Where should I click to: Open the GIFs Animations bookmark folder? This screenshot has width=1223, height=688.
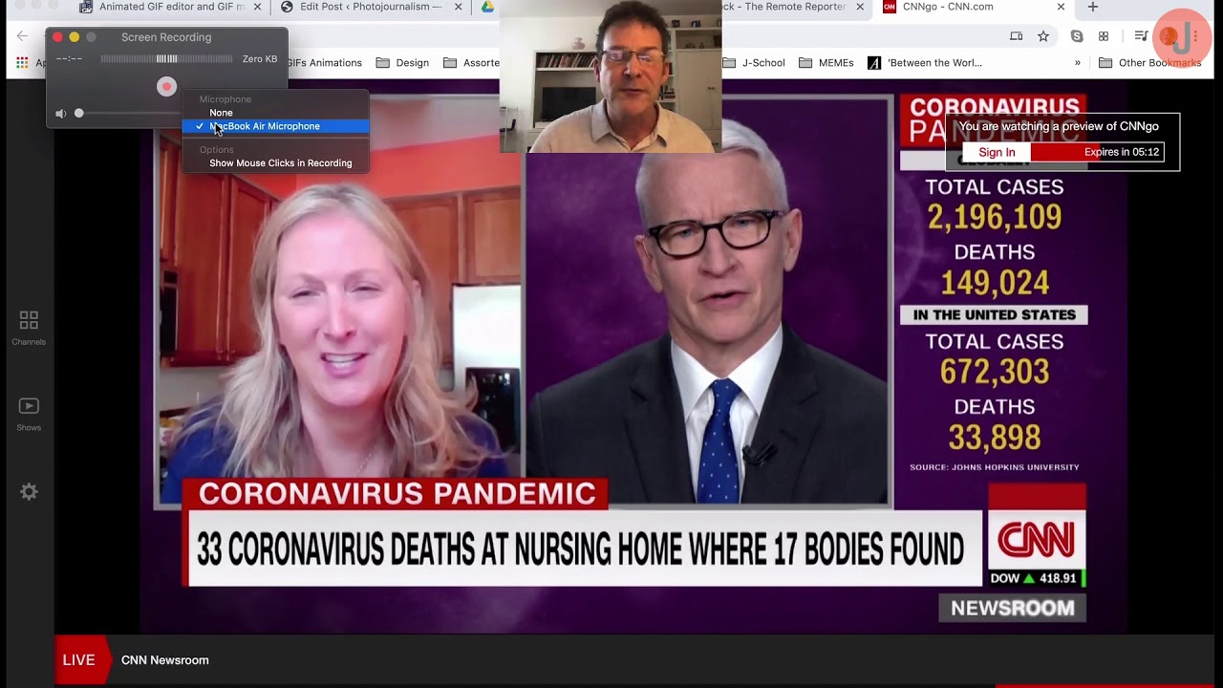pos(323,63)
